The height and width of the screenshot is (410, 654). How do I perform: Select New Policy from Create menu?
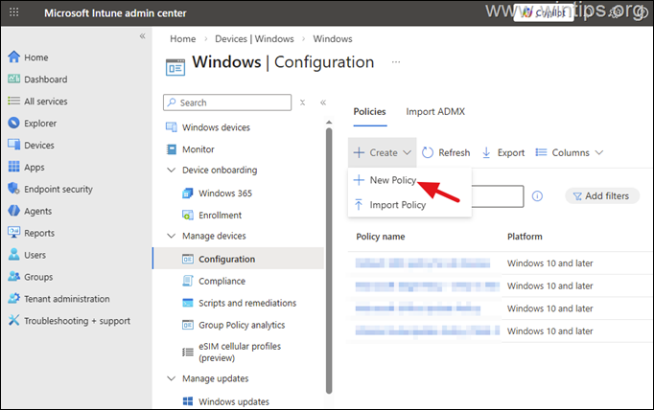click(x=392, y=180)
